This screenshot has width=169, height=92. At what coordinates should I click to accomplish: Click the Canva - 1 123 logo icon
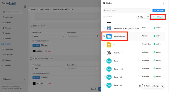pos(109,69)
